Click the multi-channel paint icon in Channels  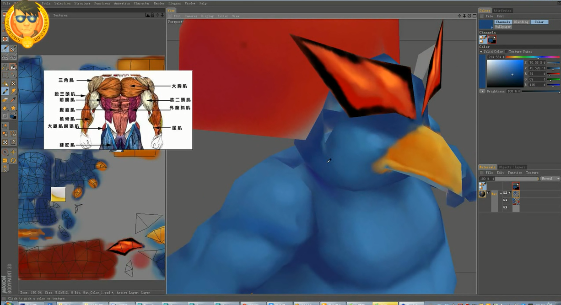483,39
